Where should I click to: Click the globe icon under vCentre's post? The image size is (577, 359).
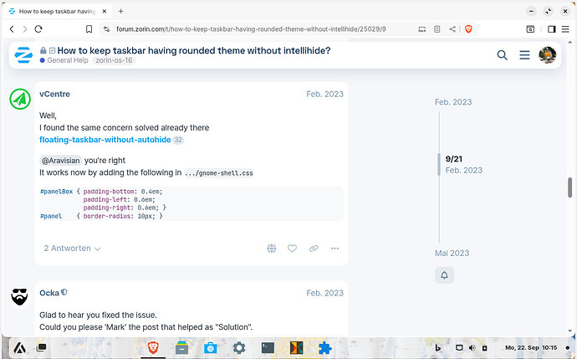click(x=272, y=249)
